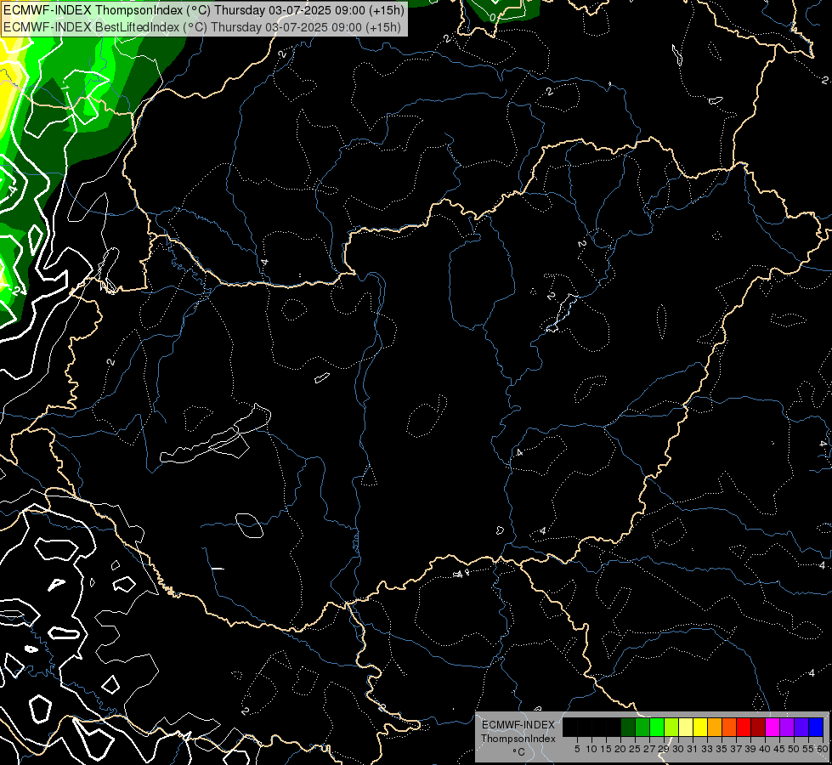Image resolution: width=832 pixels, height=765 pixels.
Task: Click the dark red 39–40 legend swatch
Action: (x=758, y=727)
